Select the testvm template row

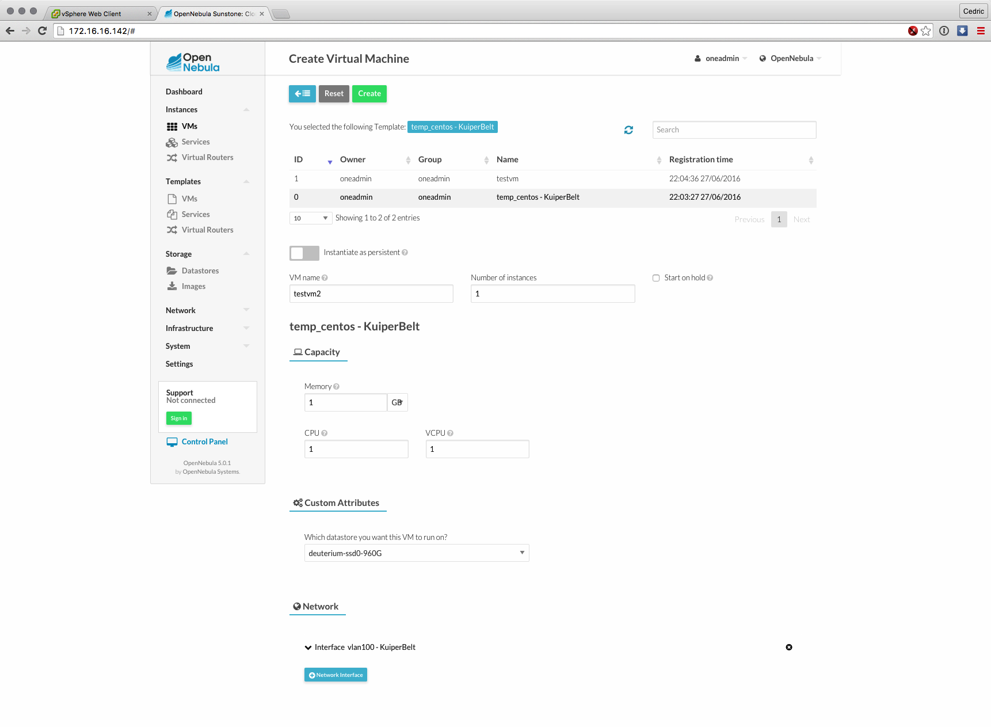point(507,179)
